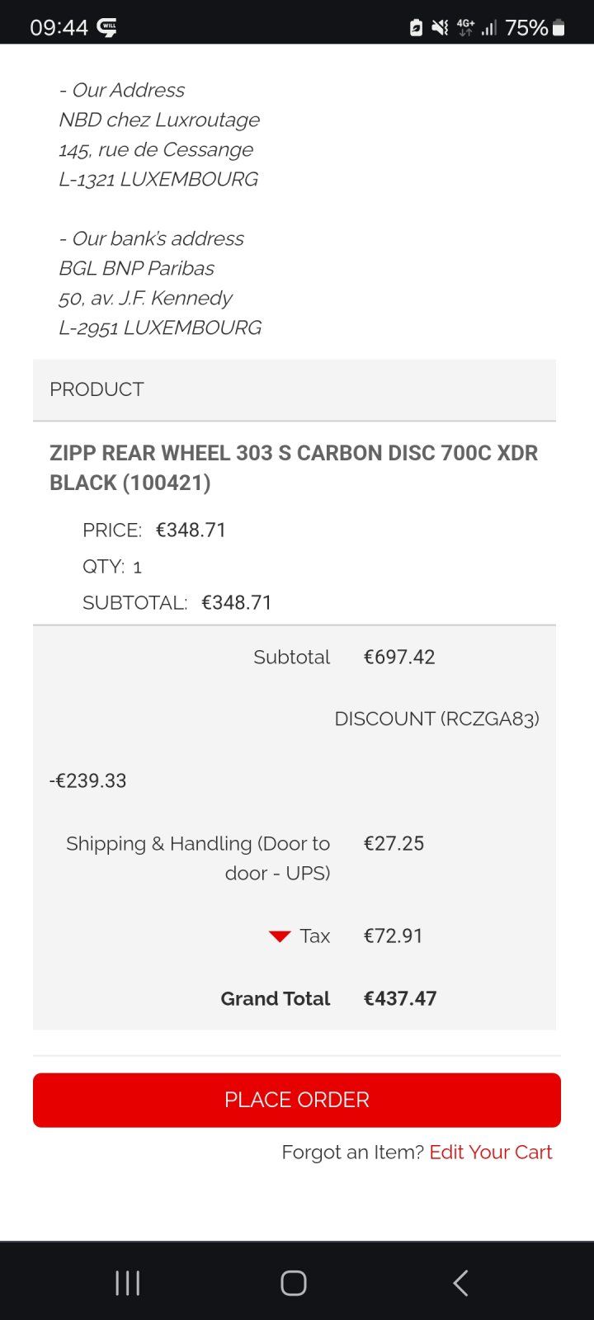Tap the BGL BNP Paribas bank address

coord(136,268)
